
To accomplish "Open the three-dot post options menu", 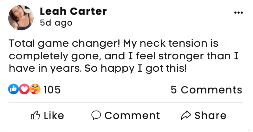I will coord(238,13).
